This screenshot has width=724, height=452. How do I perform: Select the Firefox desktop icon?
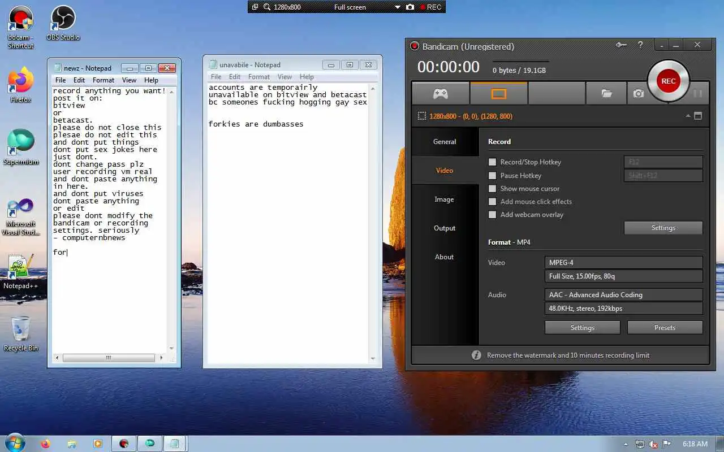(x=21, y=85)
